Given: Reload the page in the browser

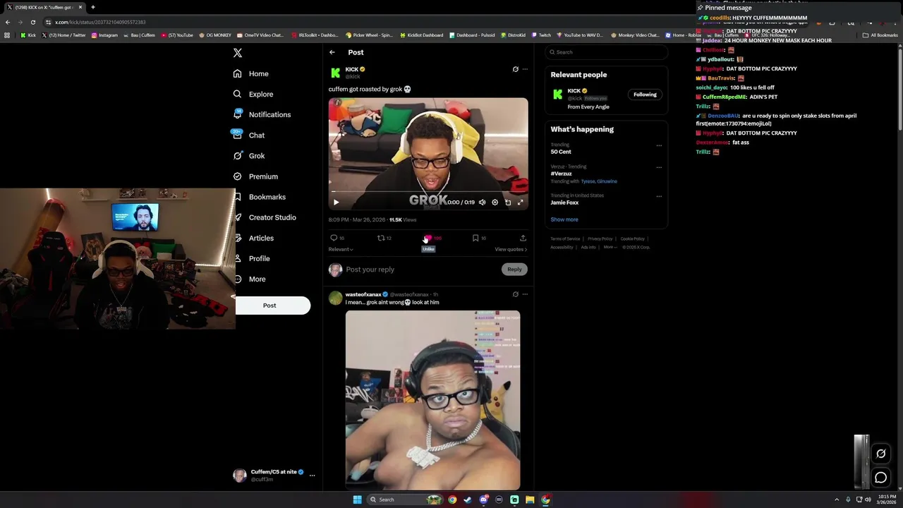Looking at the screenshot, I should click(x=32, y=22).
